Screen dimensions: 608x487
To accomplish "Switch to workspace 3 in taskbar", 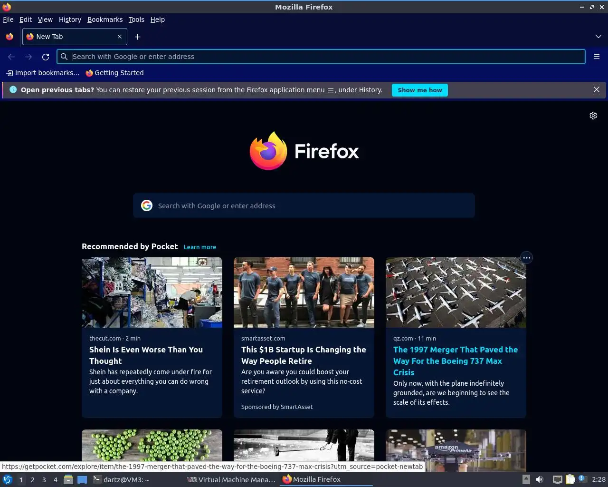I will click(x=44, y=480).
